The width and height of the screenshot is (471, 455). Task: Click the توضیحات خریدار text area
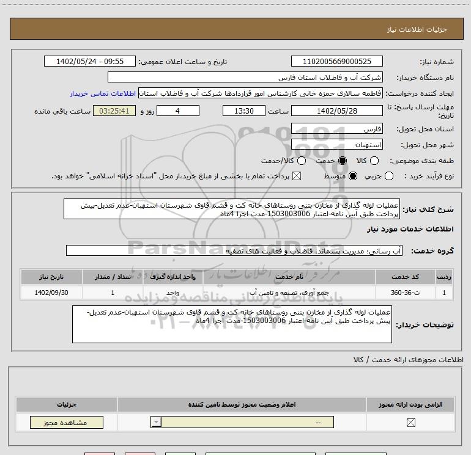coord(232,324)
